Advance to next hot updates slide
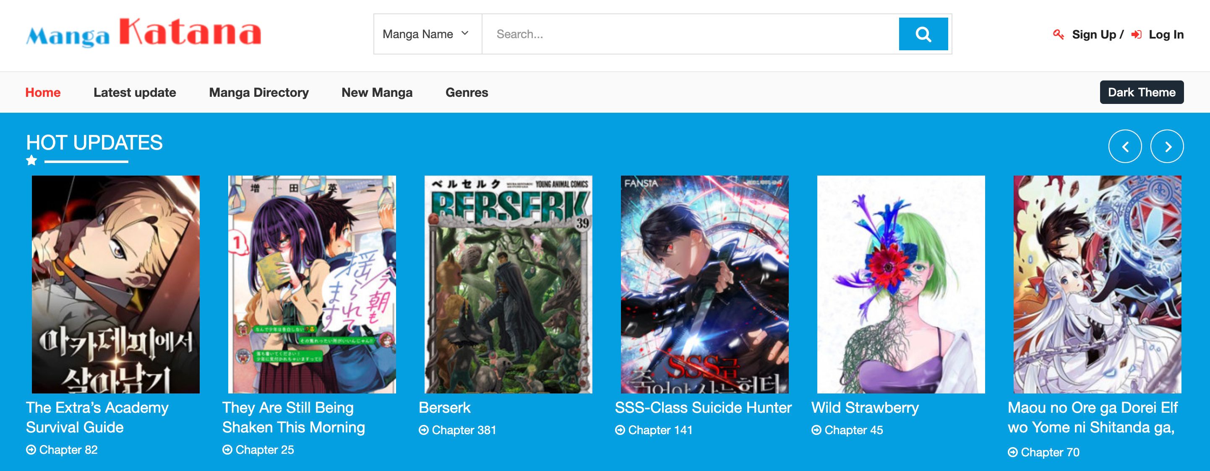This screenshot has width=1210, height=471. pyautogui.click(x=1167, y=146)
